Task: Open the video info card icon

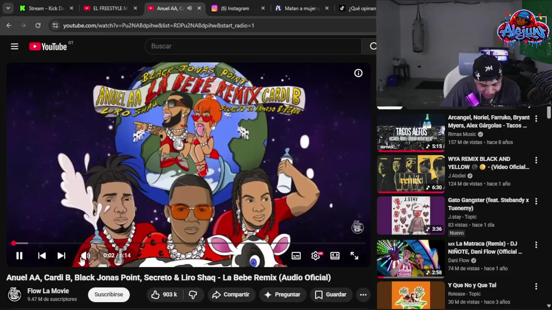Action: pos(358,73)
